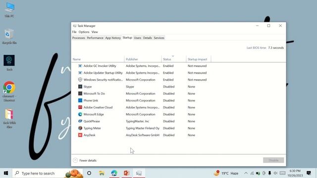Image resolution: width=317 pixels, height=178 pixels.
Task: Sort startup list by Status column
Action: 174,59
